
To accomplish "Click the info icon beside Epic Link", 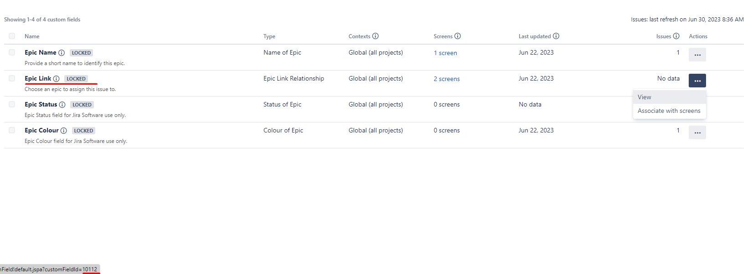I will [x=56, y=78].
